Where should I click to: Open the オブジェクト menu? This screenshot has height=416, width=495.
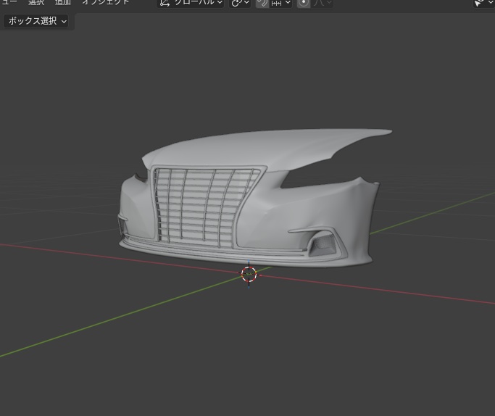(105, 3)
